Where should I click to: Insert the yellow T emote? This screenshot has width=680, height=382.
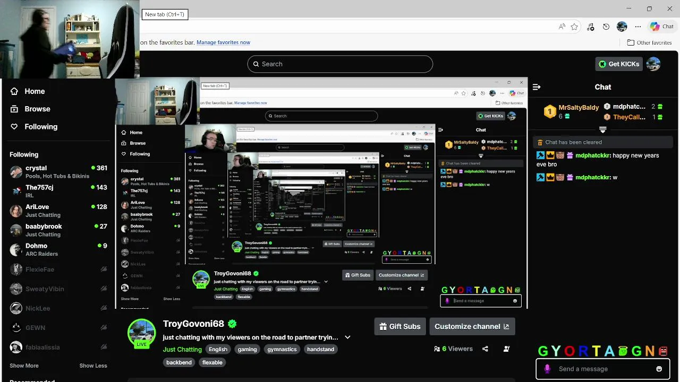[596, 351]
